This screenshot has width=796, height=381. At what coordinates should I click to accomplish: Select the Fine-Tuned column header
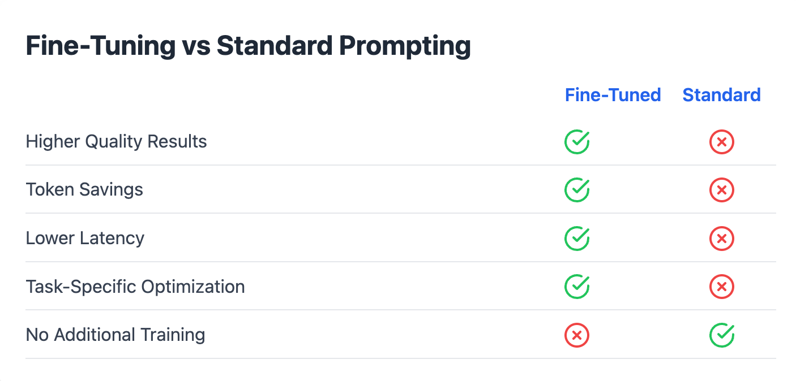pos(613,94)
